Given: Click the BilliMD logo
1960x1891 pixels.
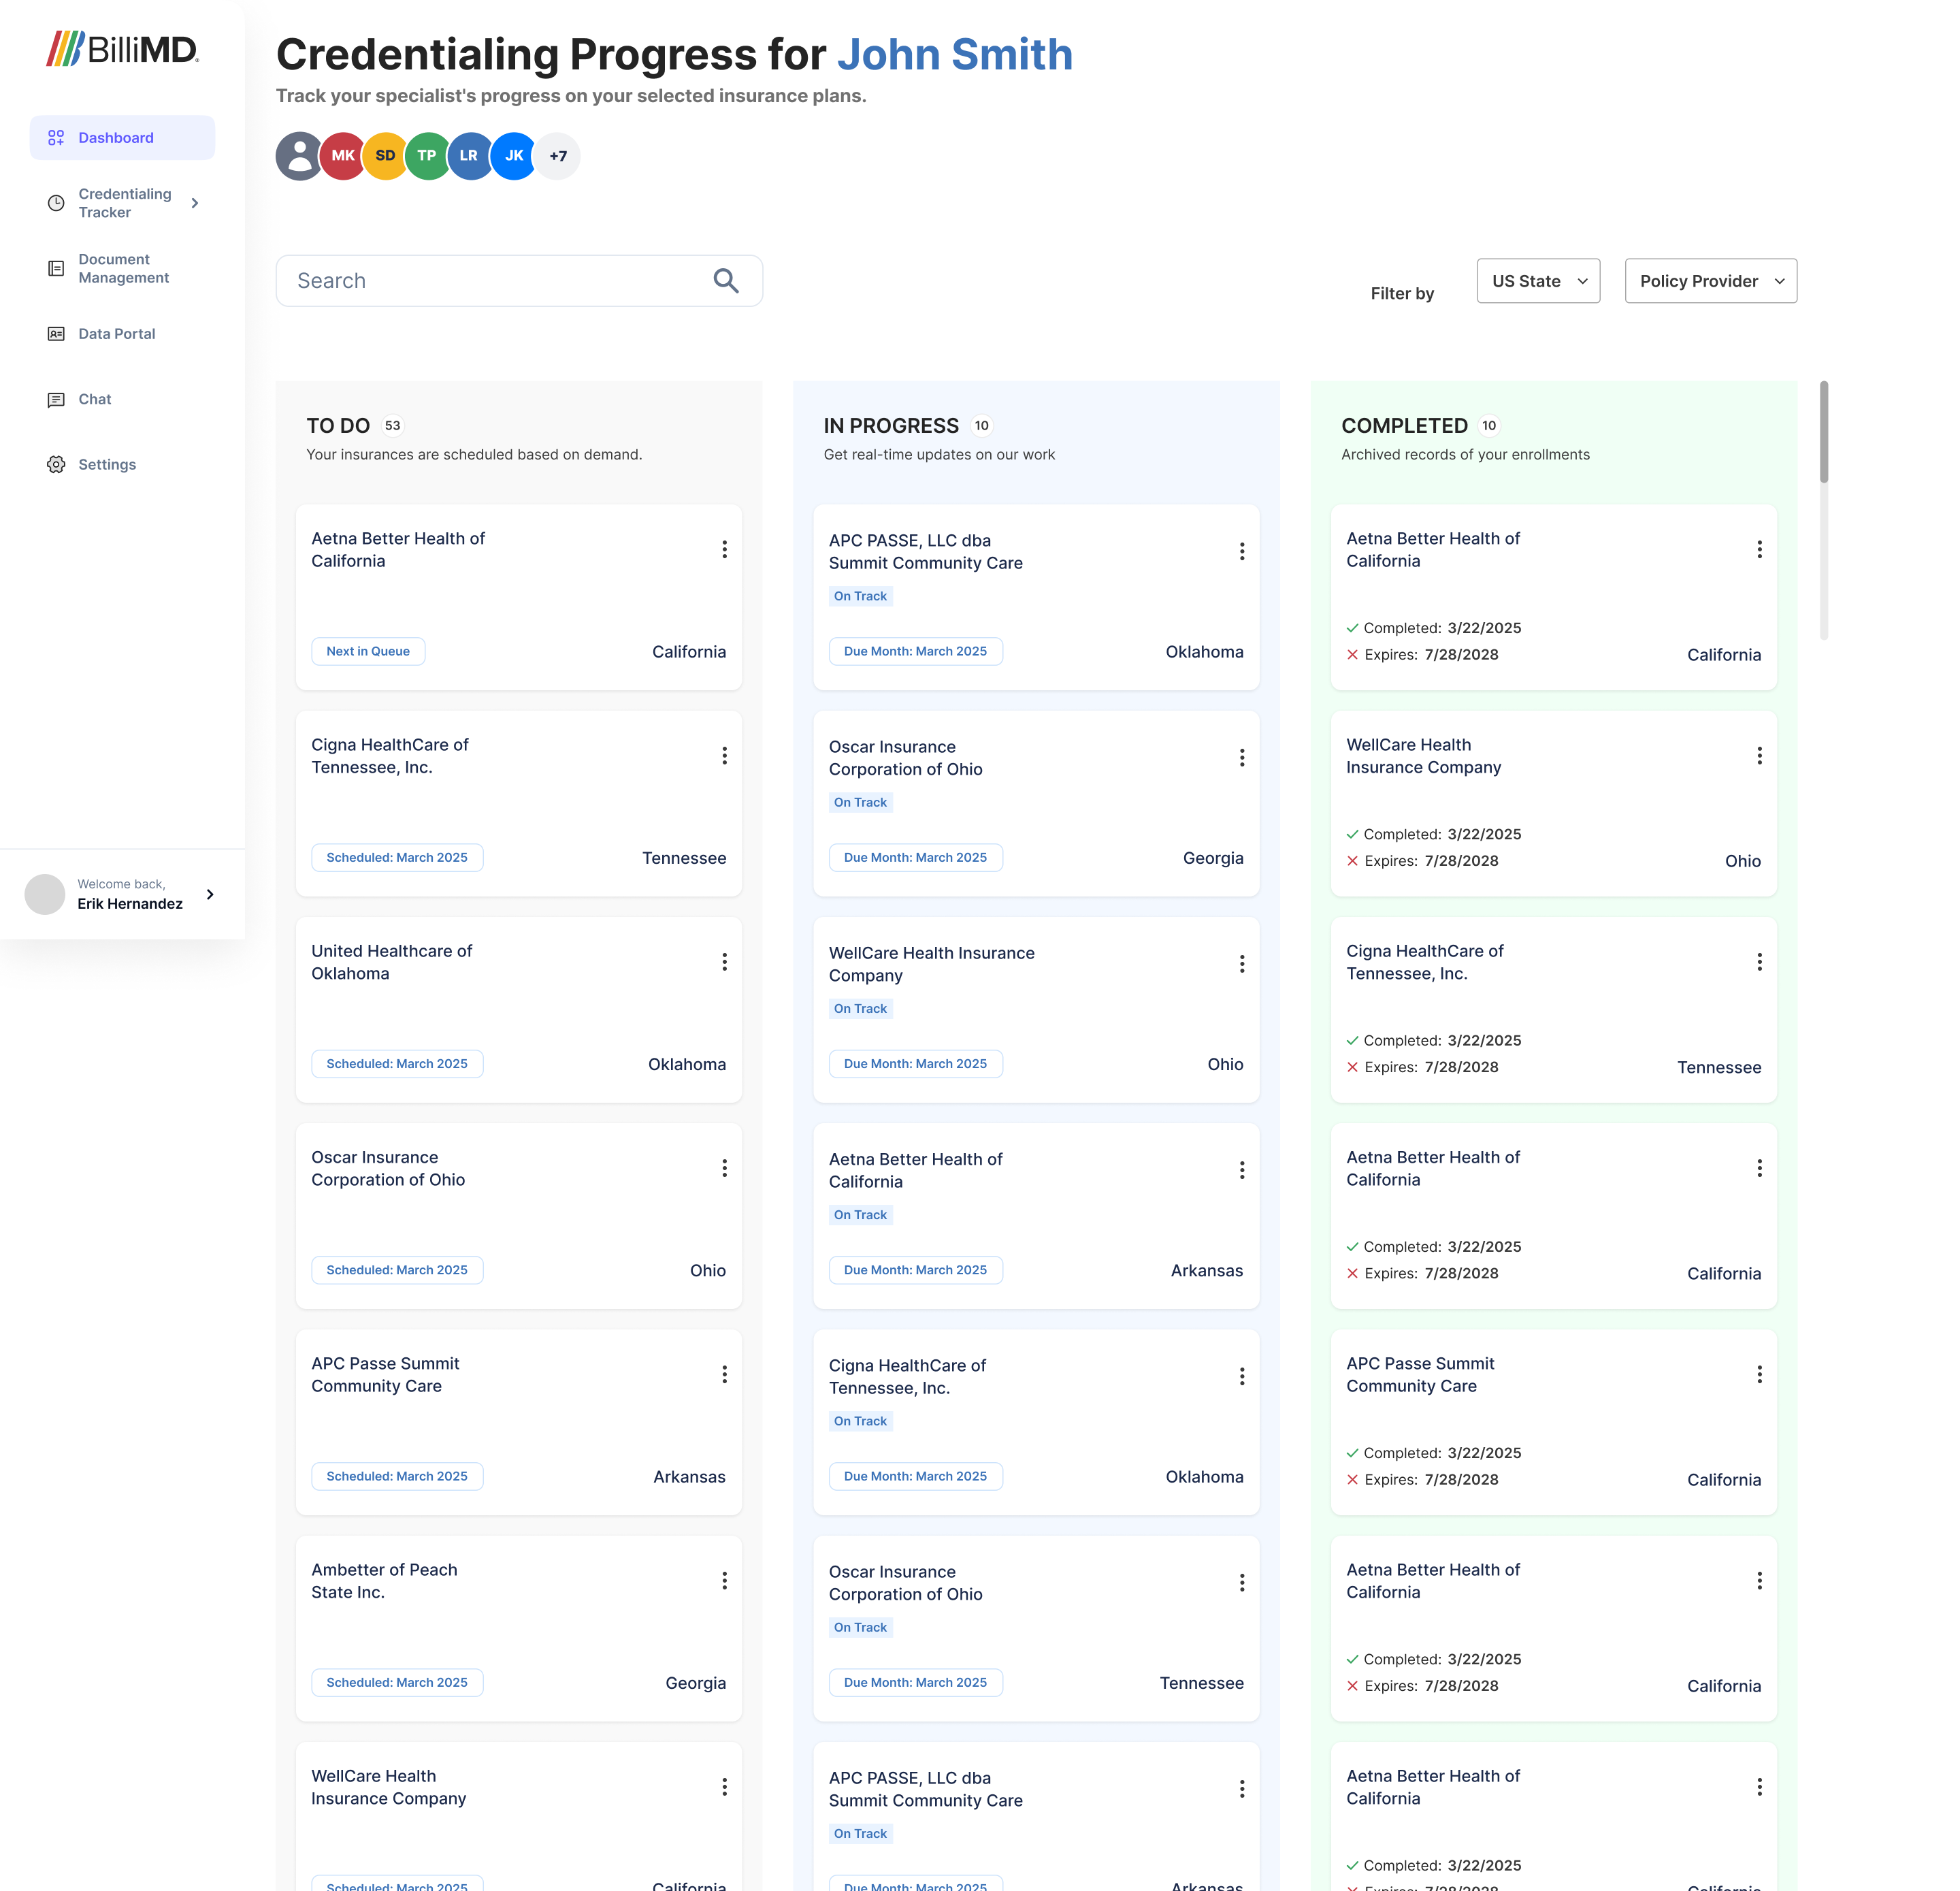Looking at the screenshot, I should 122,49.
